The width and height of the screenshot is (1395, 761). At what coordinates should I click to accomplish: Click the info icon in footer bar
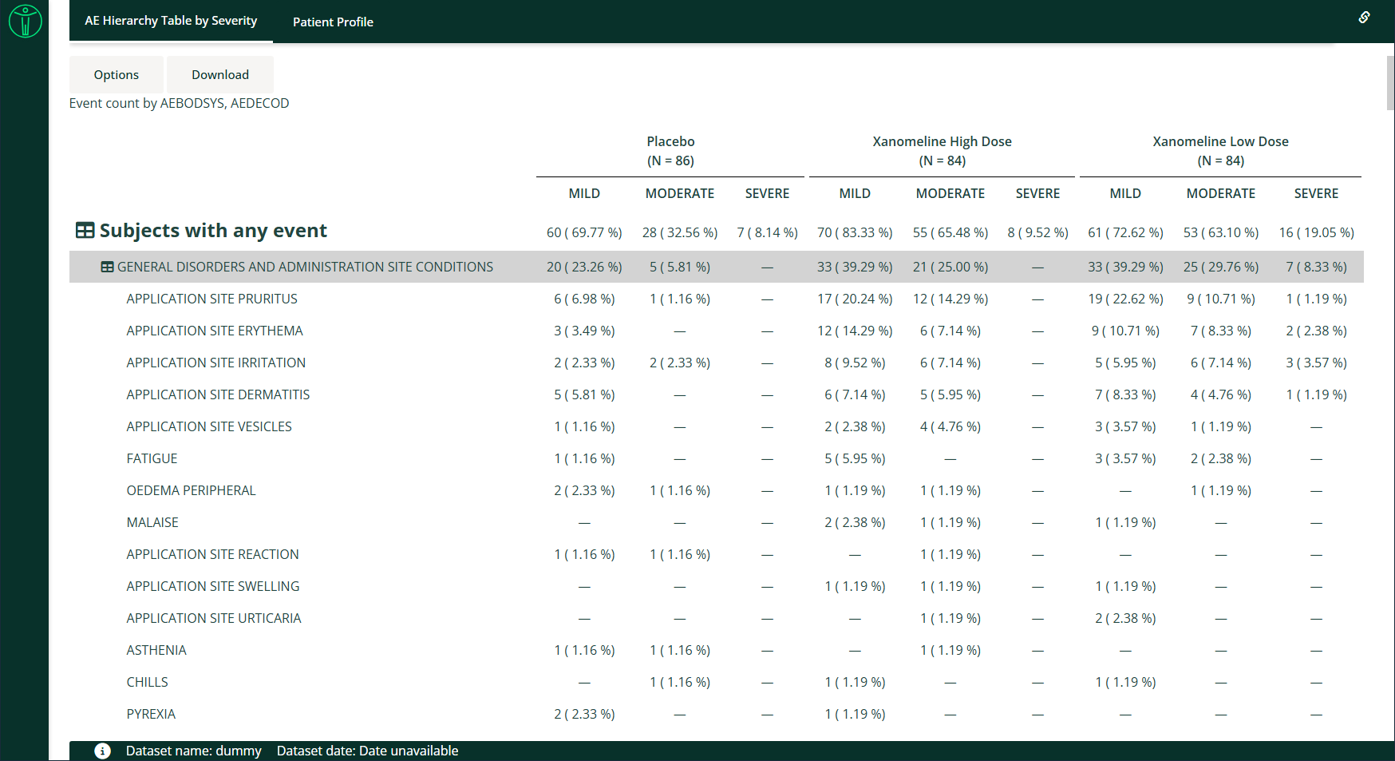[102, 751]
